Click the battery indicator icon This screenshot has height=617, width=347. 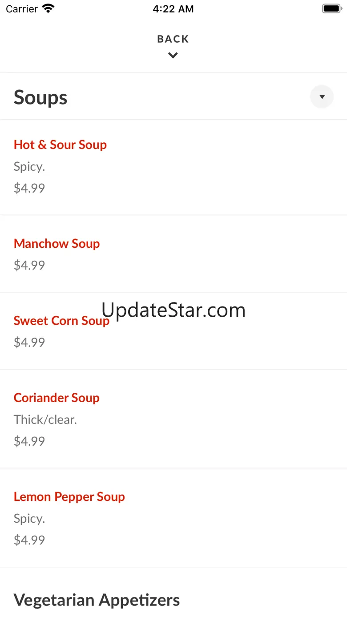331,8
